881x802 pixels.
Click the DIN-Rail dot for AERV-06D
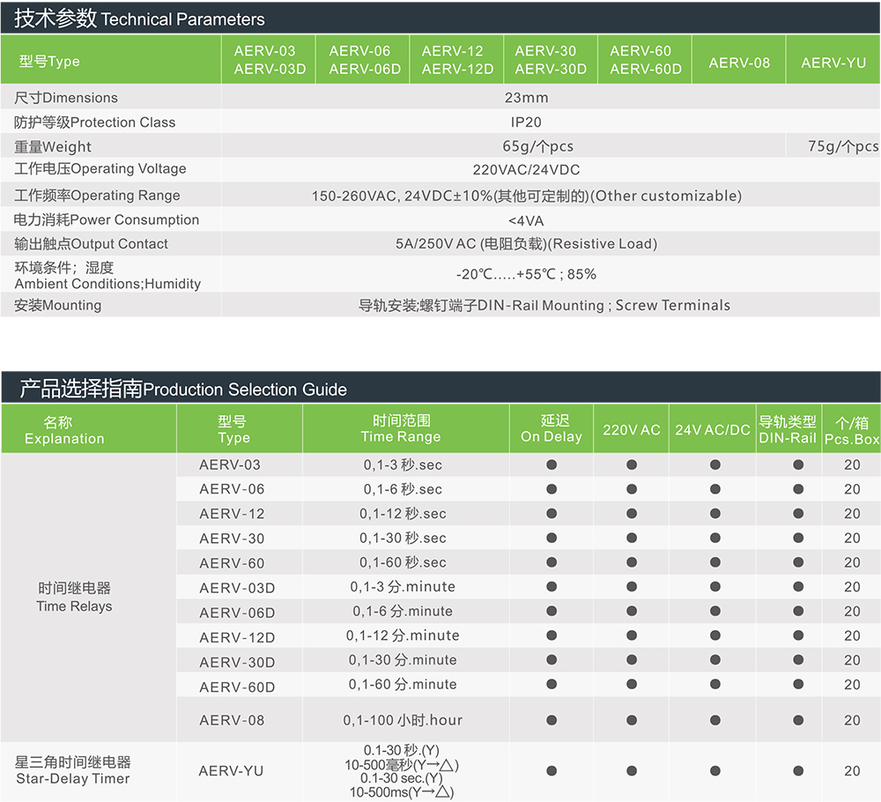coord(798,611)
